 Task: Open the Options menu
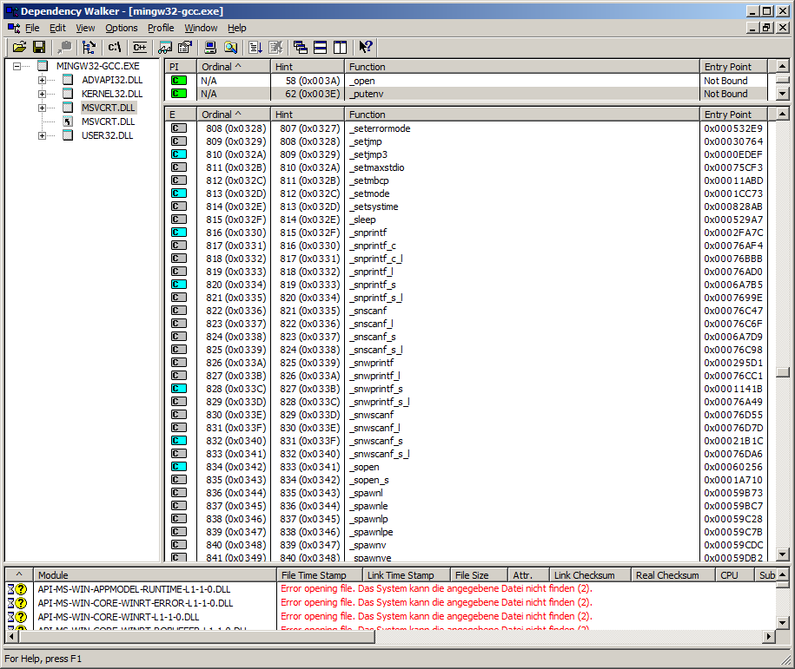pyautogui.click(x=121, y=28)
